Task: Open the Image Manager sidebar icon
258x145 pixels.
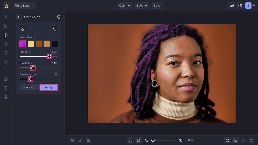Action: (x=5, y=17)
